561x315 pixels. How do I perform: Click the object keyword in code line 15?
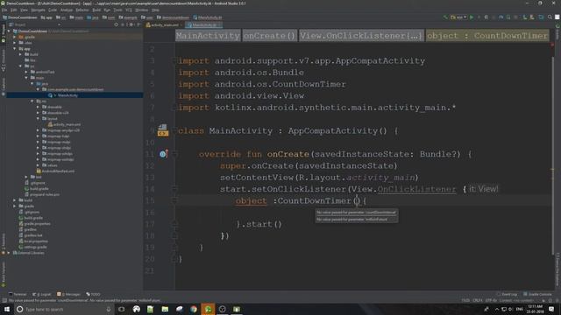(x=252, y=200)
